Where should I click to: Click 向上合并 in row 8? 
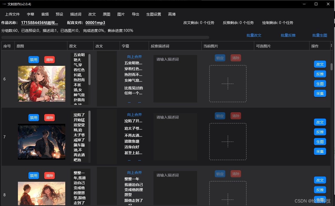pos(134,173)
